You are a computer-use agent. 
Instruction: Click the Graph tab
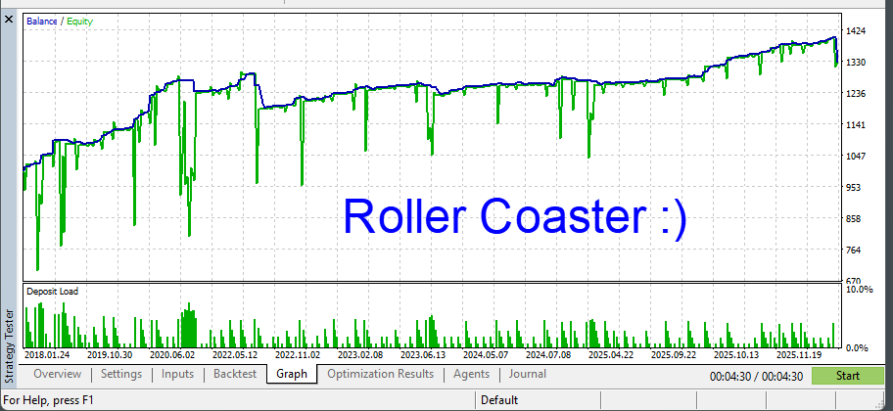(292, 374)
